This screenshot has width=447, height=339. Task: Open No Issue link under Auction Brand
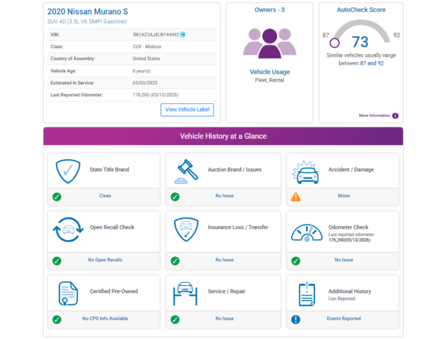tap(225, 196)
